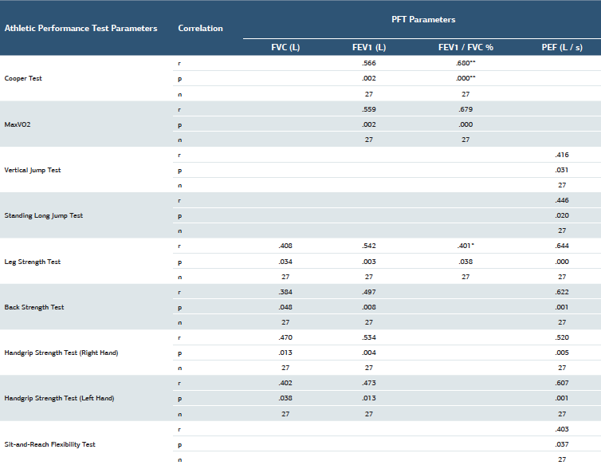
Task: Select the Leg Strength value ".401*"
Action: [x=465, y=246]
